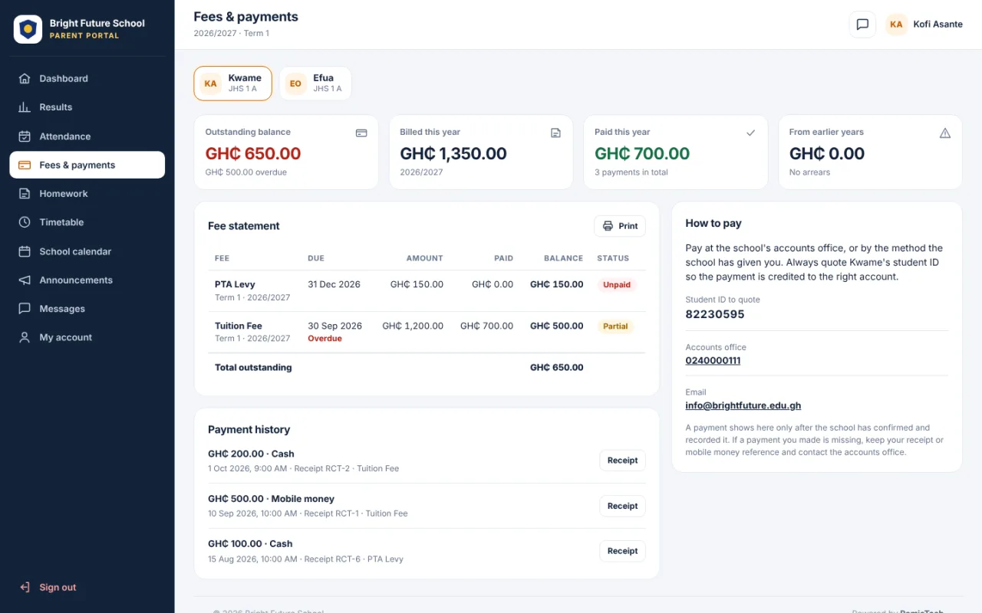Click the Timetable clock icon
Image resolution: width=982 pixels, height=613 pixels.
tap(25, 222)
